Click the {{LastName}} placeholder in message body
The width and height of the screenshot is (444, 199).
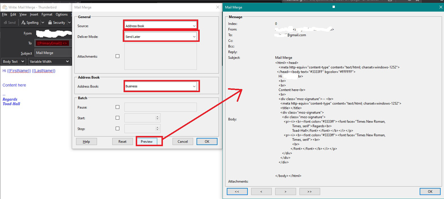(x=44, y=71)
